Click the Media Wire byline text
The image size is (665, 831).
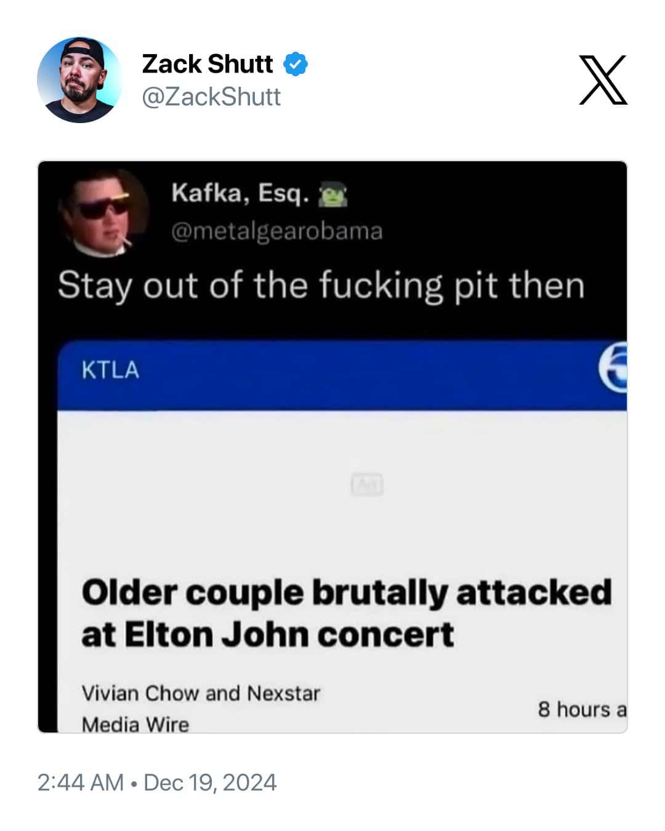coord(135,724)
